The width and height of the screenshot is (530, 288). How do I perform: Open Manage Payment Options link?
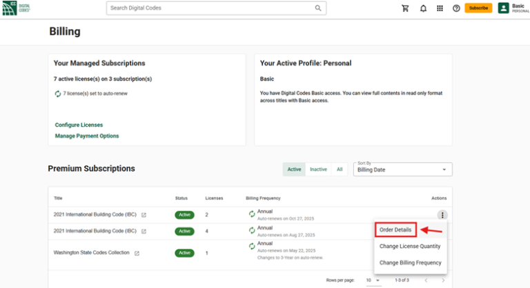[x=87, y=136]
